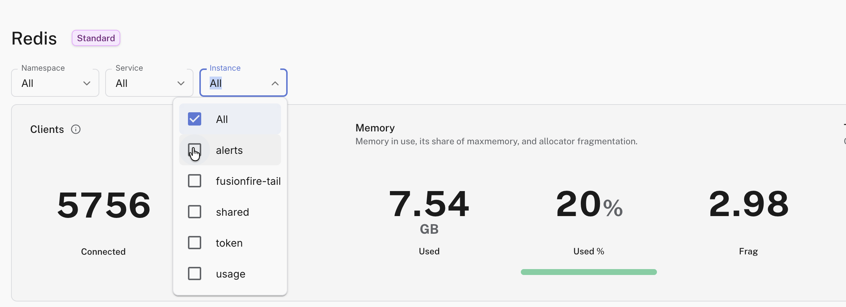Click the Clients info icon

coord(76,129)
